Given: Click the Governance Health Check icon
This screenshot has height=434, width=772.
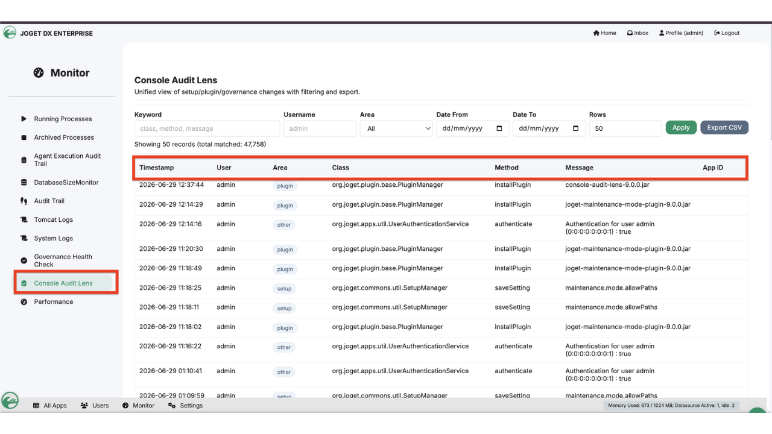Looking at the screenshot, I should pos(24,260).
